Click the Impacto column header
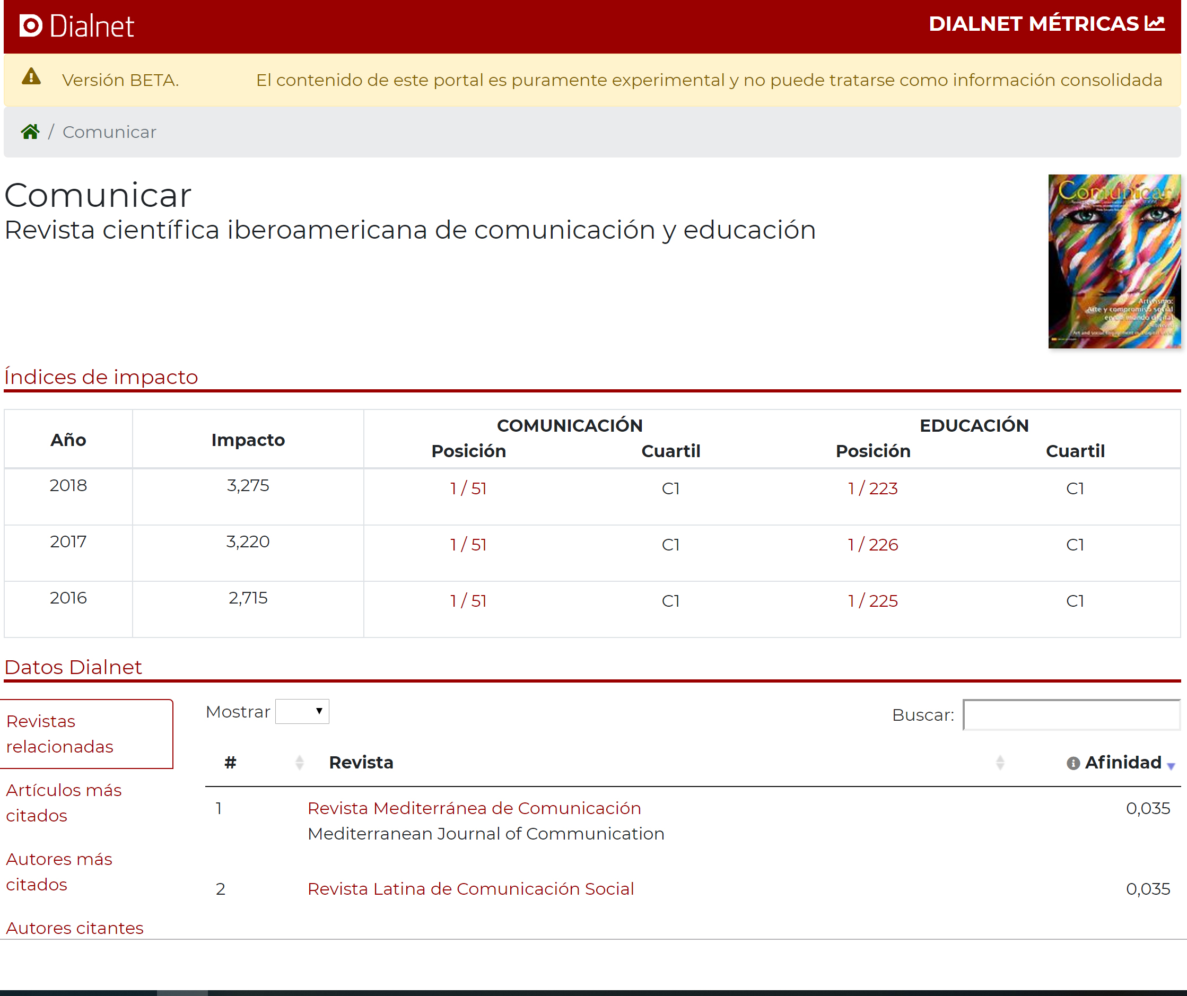1187x996 pixels. click(248, 440)
